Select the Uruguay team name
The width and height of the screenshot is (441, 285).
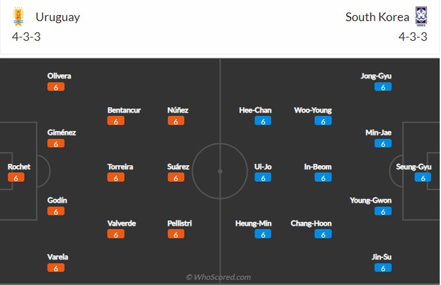pyautogui.click(x=58, y=17)
